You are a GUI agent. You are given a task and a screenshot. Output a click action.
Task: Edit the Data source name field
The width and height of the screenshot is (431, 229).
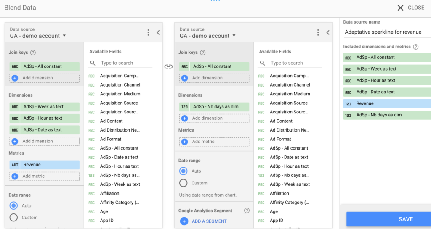388,32
